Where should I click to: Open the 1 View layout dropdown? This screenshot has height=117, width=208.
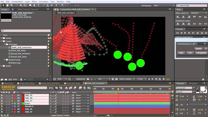click(x=141, y=79)
